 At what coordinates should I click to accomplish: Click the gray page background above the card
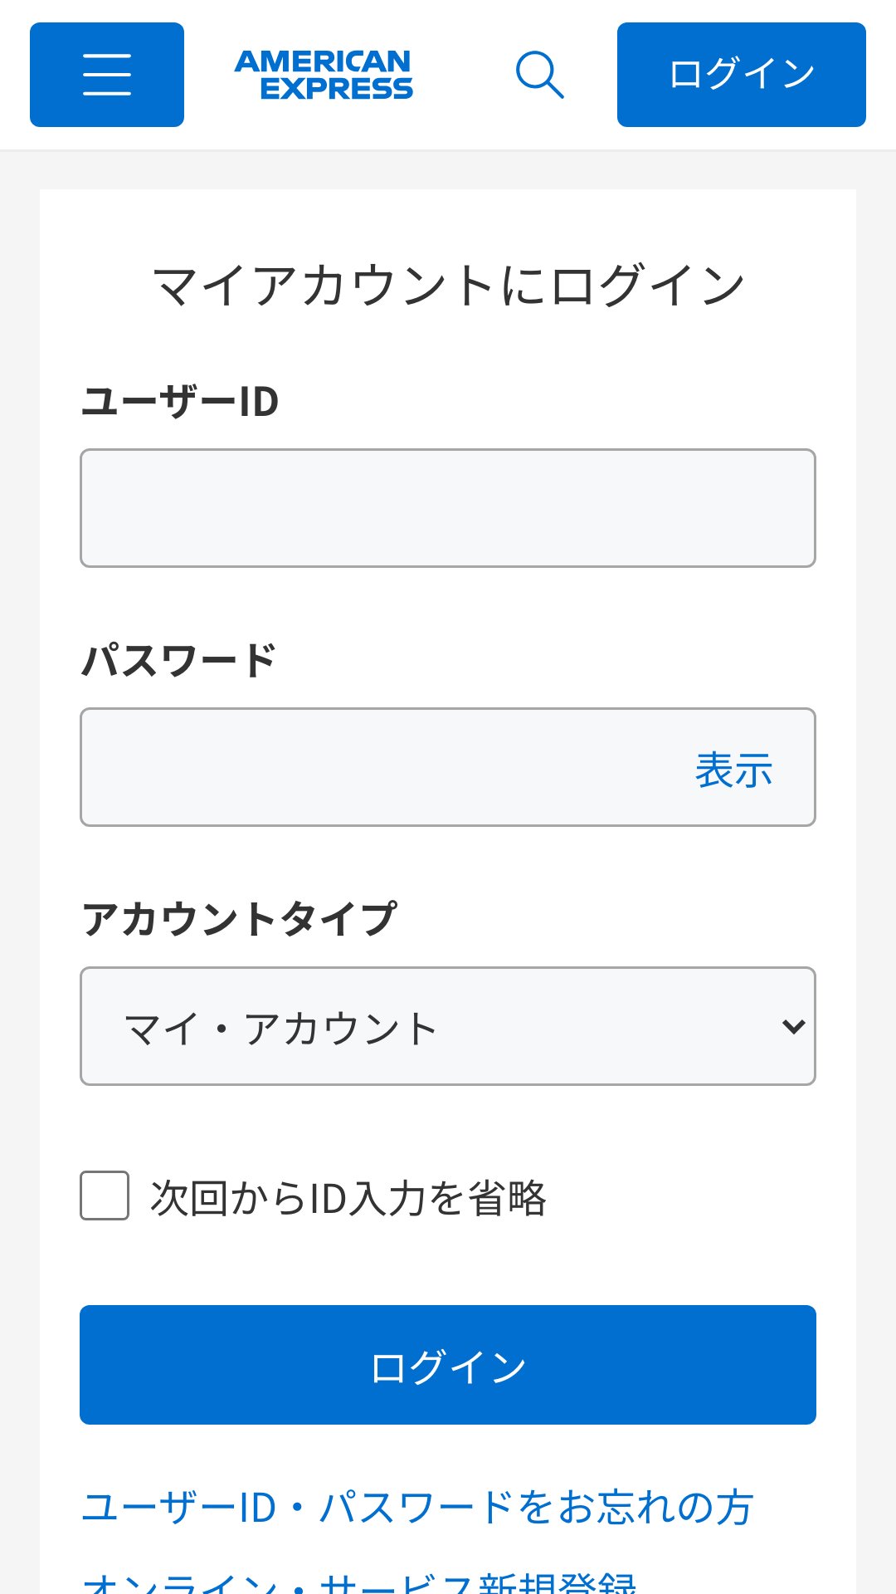(448, 170)
